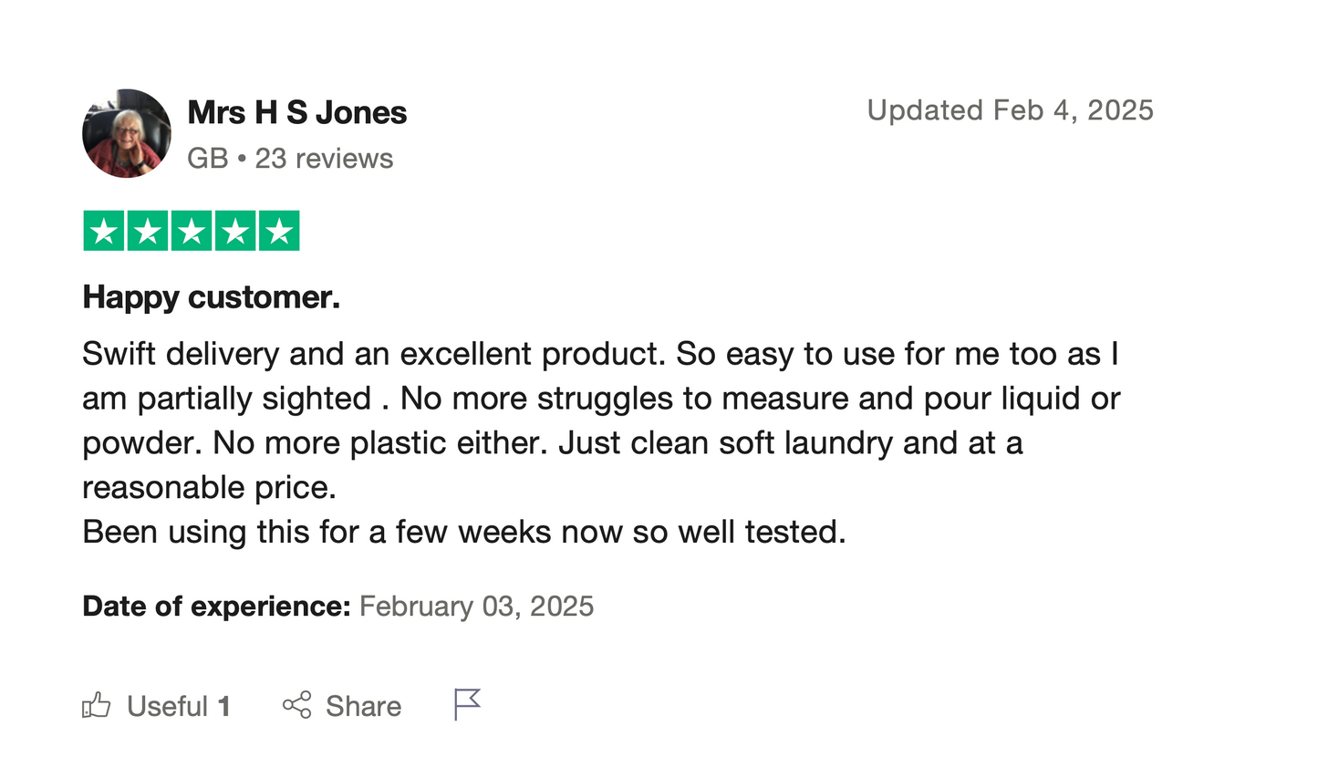Click the "Date of experience:" label
The height and width of the screenshot is (778, 1318).
[x=216, y=607]
